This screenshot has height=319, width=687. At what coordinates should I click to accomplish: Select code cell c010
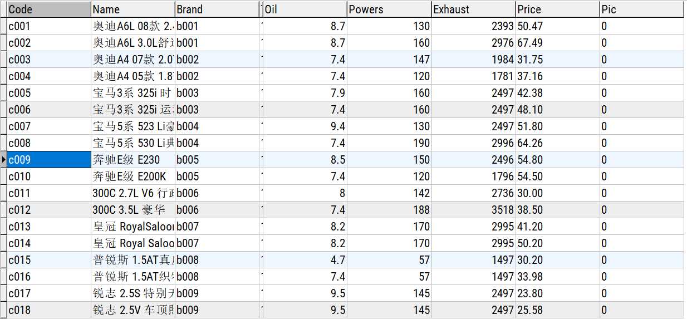(49, 176)
